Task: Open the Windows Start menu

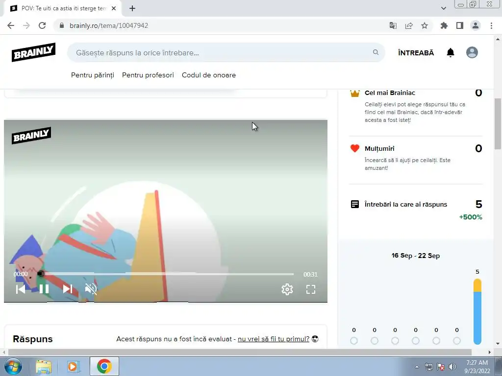Action: click(12, 366)
